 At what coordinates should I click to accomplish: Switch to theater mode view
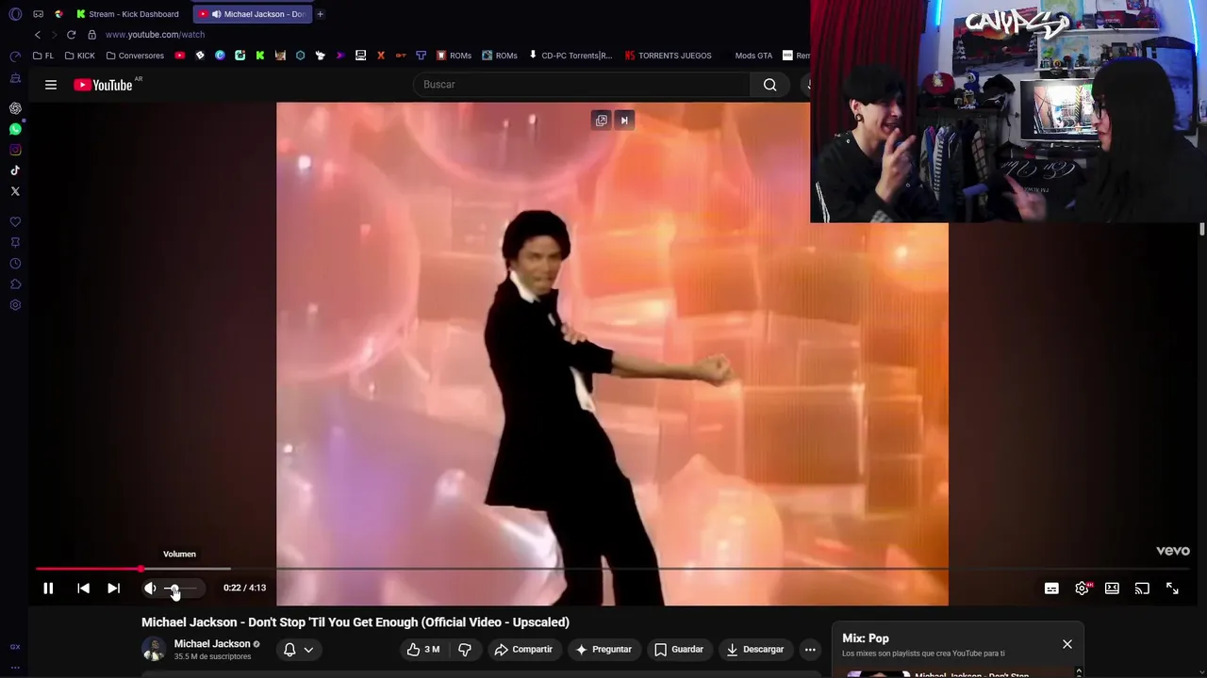pyautogui.click(x=1112, y=589)
